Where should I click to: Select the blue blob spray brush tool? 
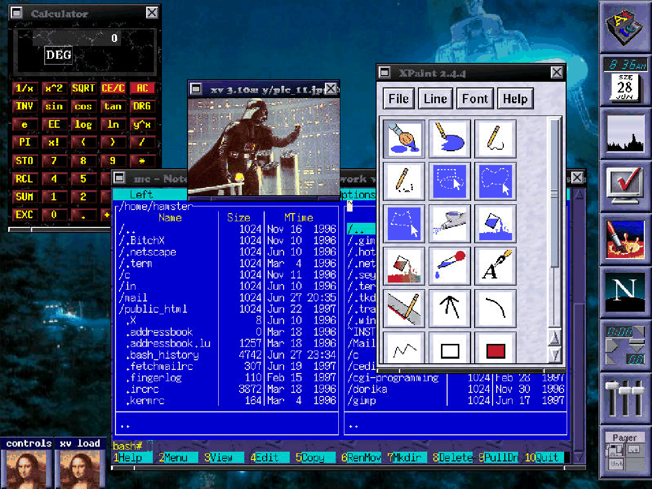(x=450, y=138)
